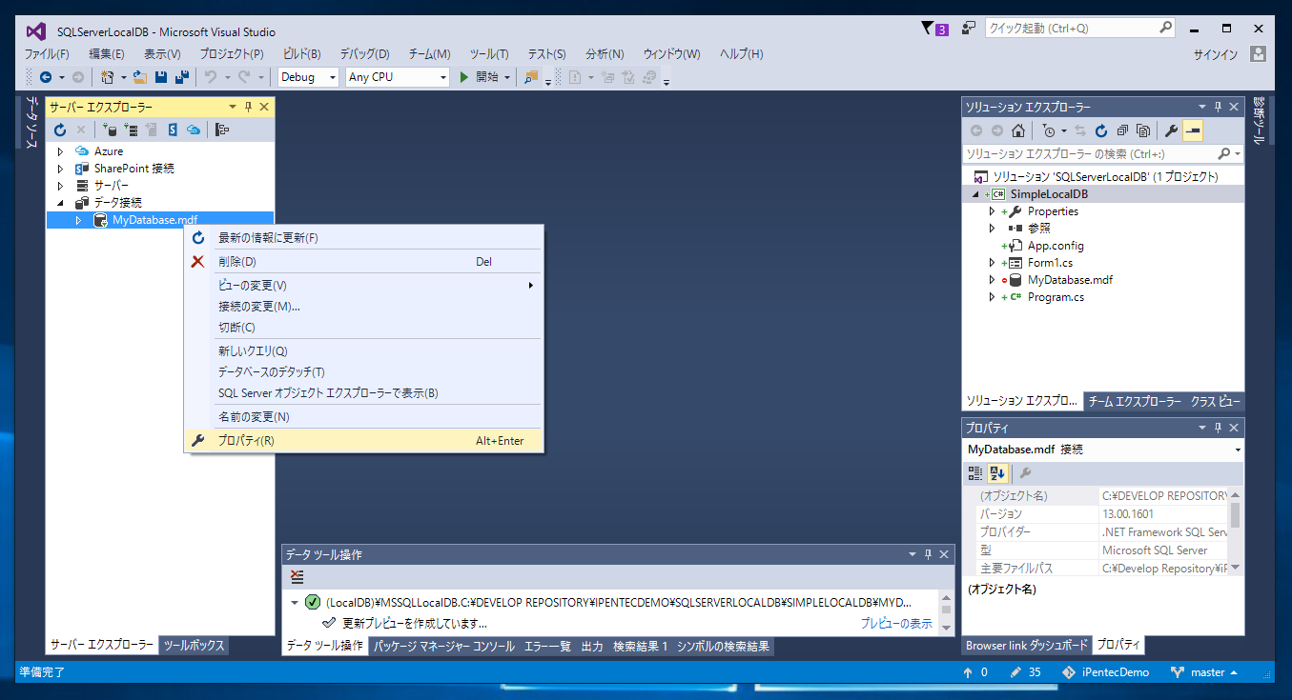Click the Open File folder icon

point(140,77)
